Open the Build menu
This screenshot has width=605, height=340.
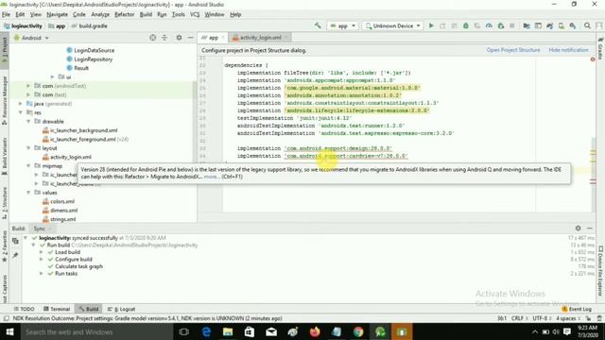click(146, 14)
